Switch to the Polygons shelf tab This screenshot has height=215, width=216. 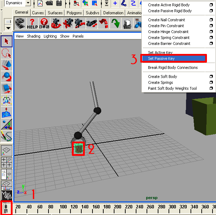pos(74,13)
